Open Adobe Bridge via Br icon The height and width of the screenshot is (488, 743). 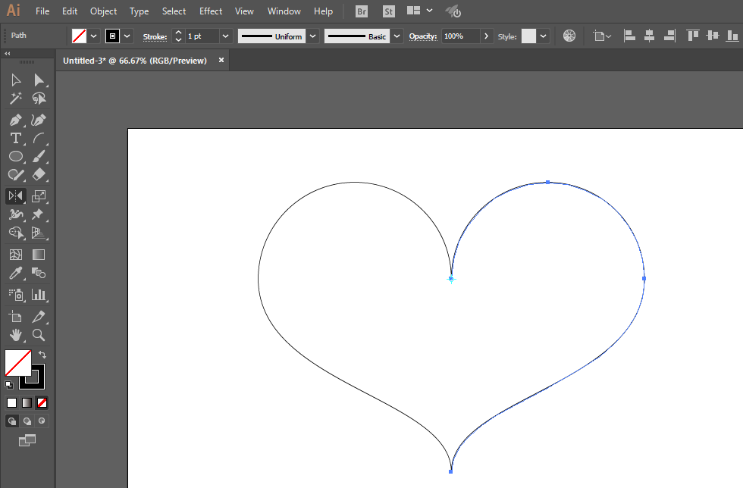point(362,11)
